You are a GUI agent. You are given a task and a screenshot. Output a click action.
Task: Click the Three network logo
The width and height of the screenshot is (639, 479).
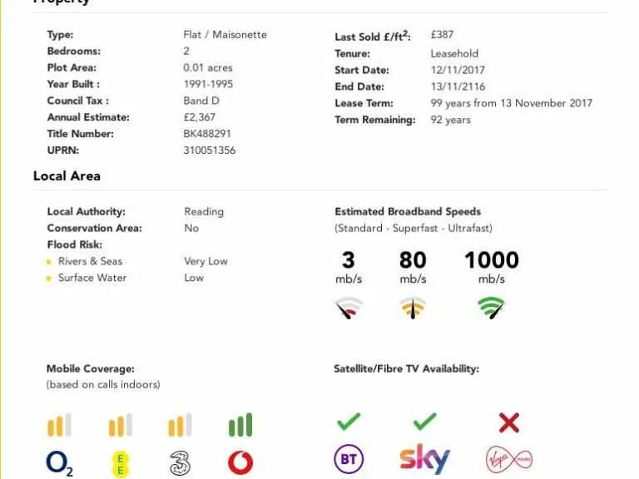pos(181,462)
